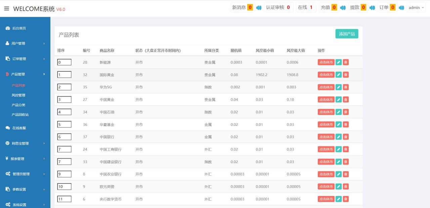Image resolution: width=430 pixels, height=208 pixels.
Task: Open 风控管理 in the sidebar submenu
Action: (x=18, y=95)
